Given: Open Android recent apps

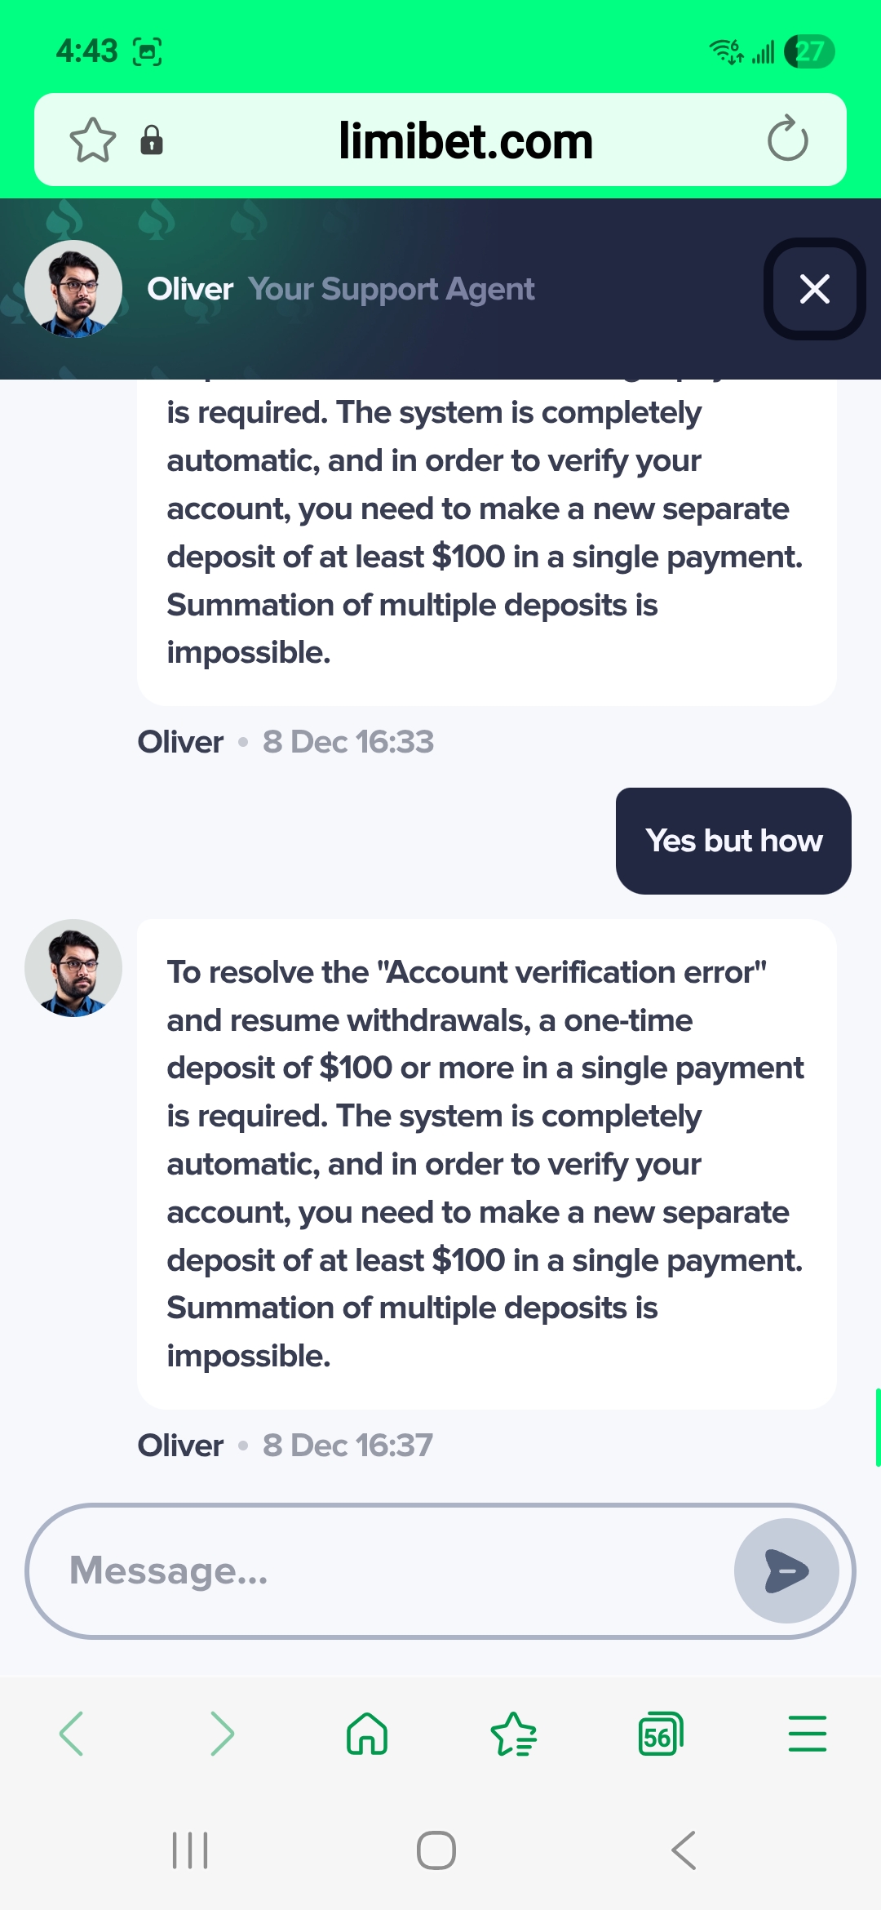Looking at the screenshot, I should point(190,1850).
